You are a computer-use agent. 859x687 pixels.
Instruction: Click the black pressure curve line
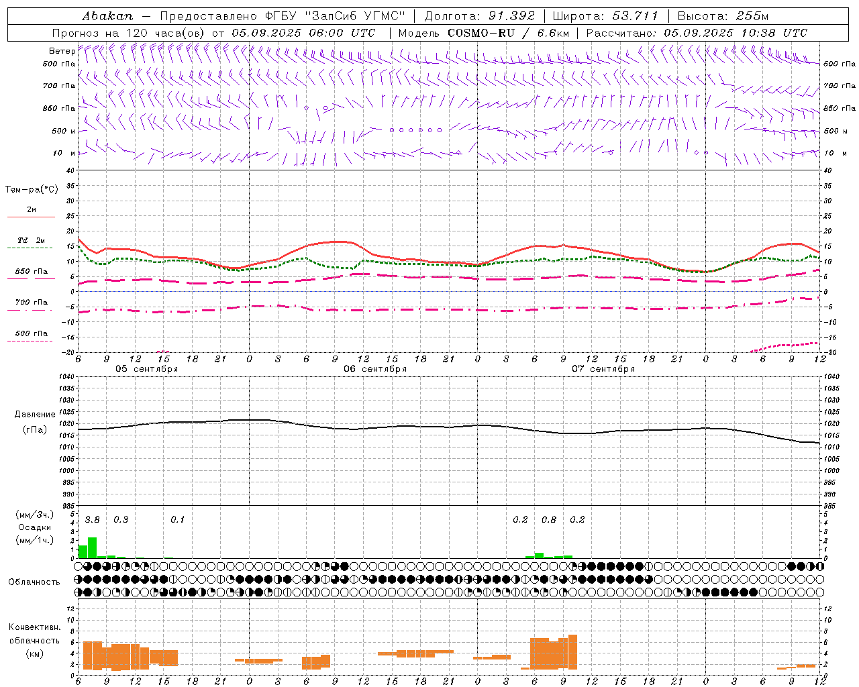(x=449, y=427)
